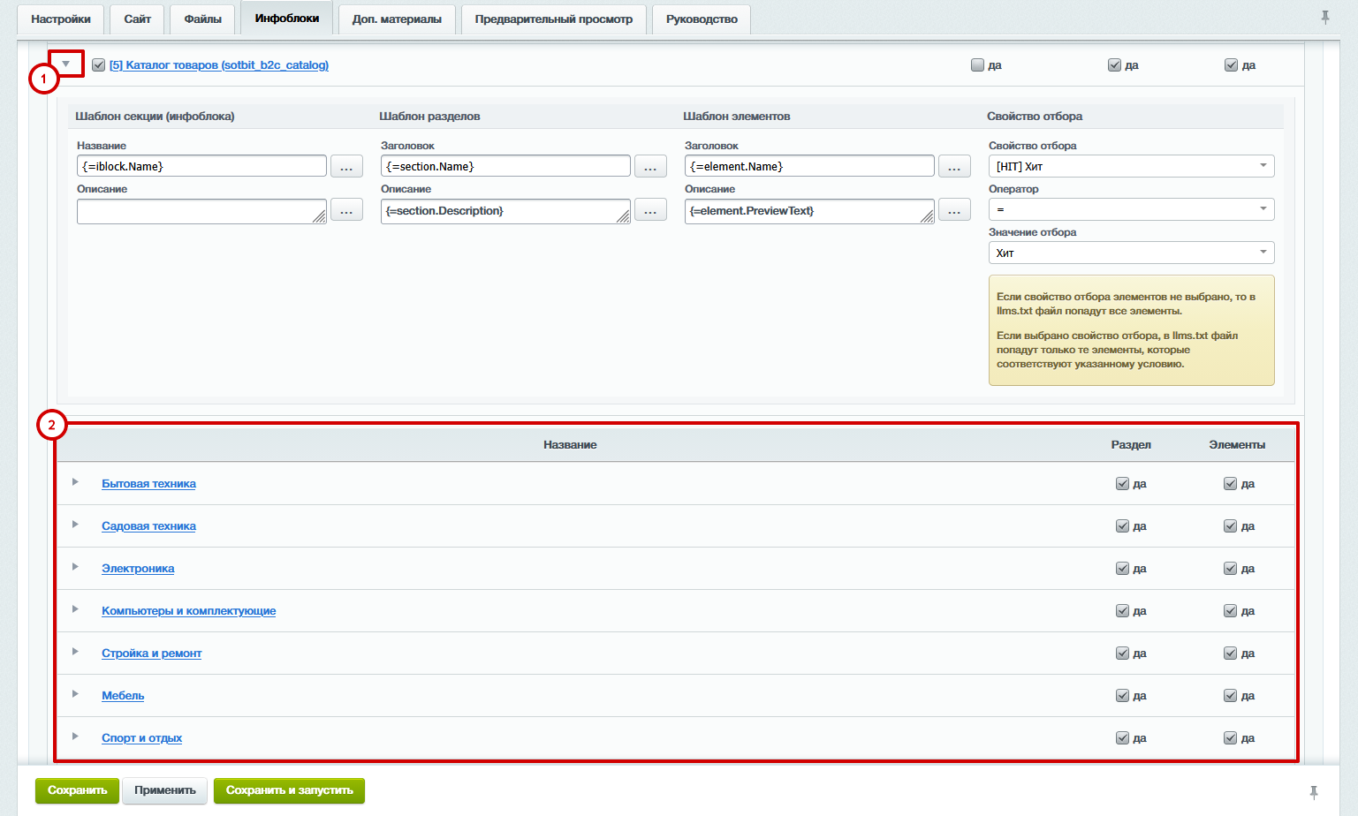Click the element Заголовок input field
This screenshot has height=816, width=1358.
point(808,166)
